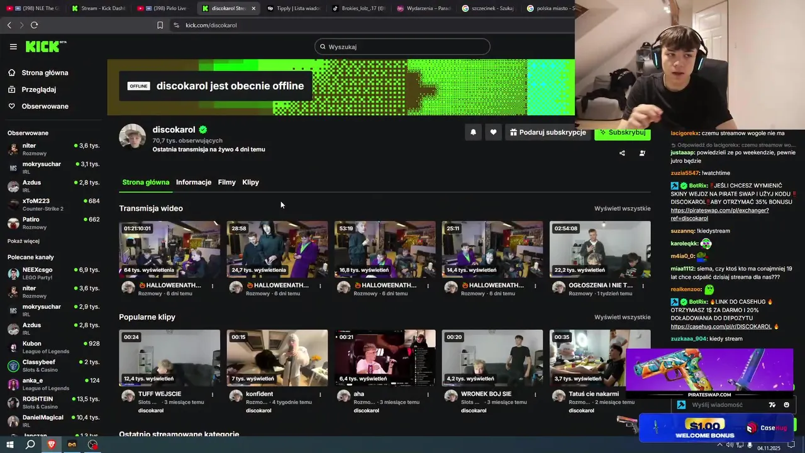Viewport: 805px width, 453px height.
Task: Open Brave browser from taskbar
Action: tap(52, 445)
